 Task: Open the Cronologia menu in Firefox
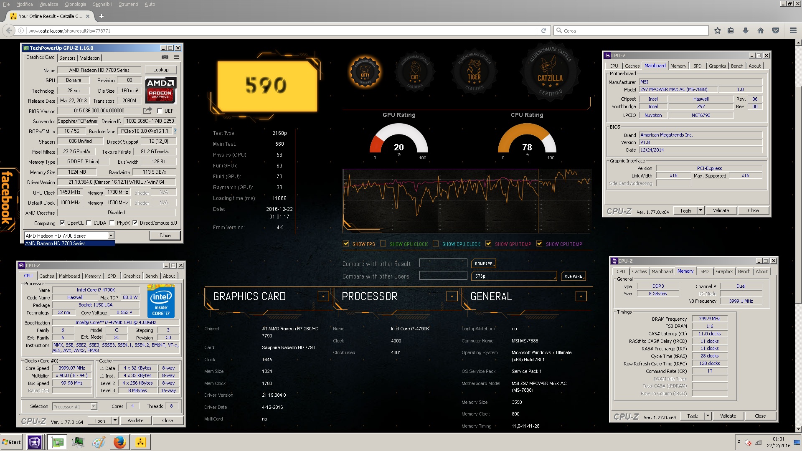[76, 4]
